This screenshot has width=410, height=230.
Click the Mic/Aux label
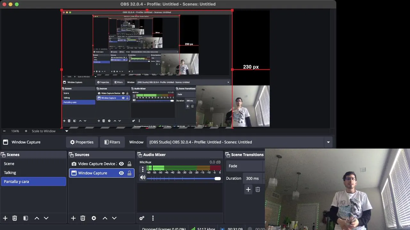[x=145, y=162]
